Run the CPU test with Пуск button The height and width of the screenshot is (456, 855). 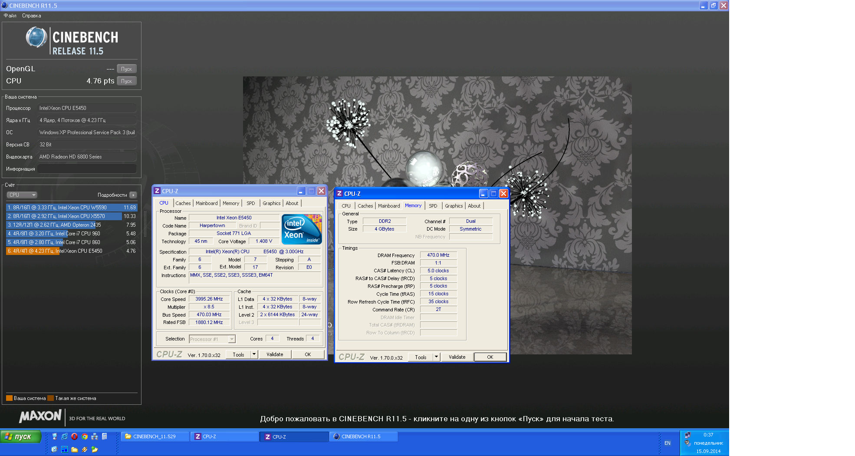coord(127,81)
